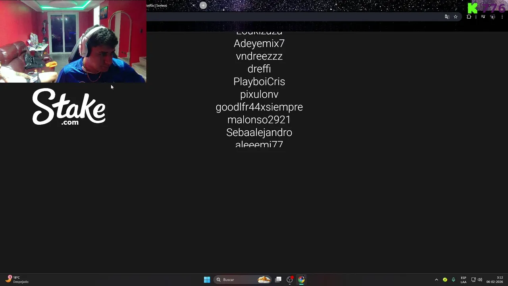This screenshot has width=508, height=286.
Task: Open the weather widget showing 18°C Despejado
Action: point(17,280)
